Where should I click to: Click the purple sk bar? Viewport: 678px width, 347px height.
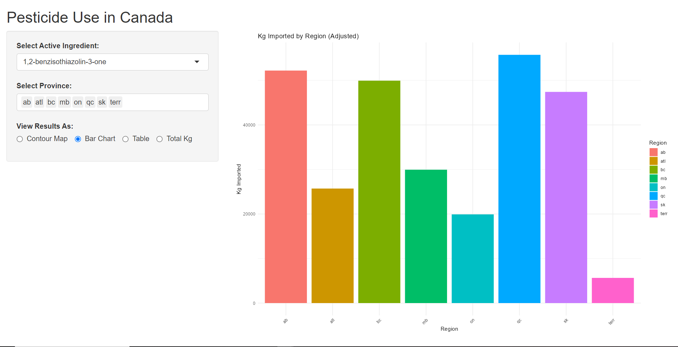point(566,197)
